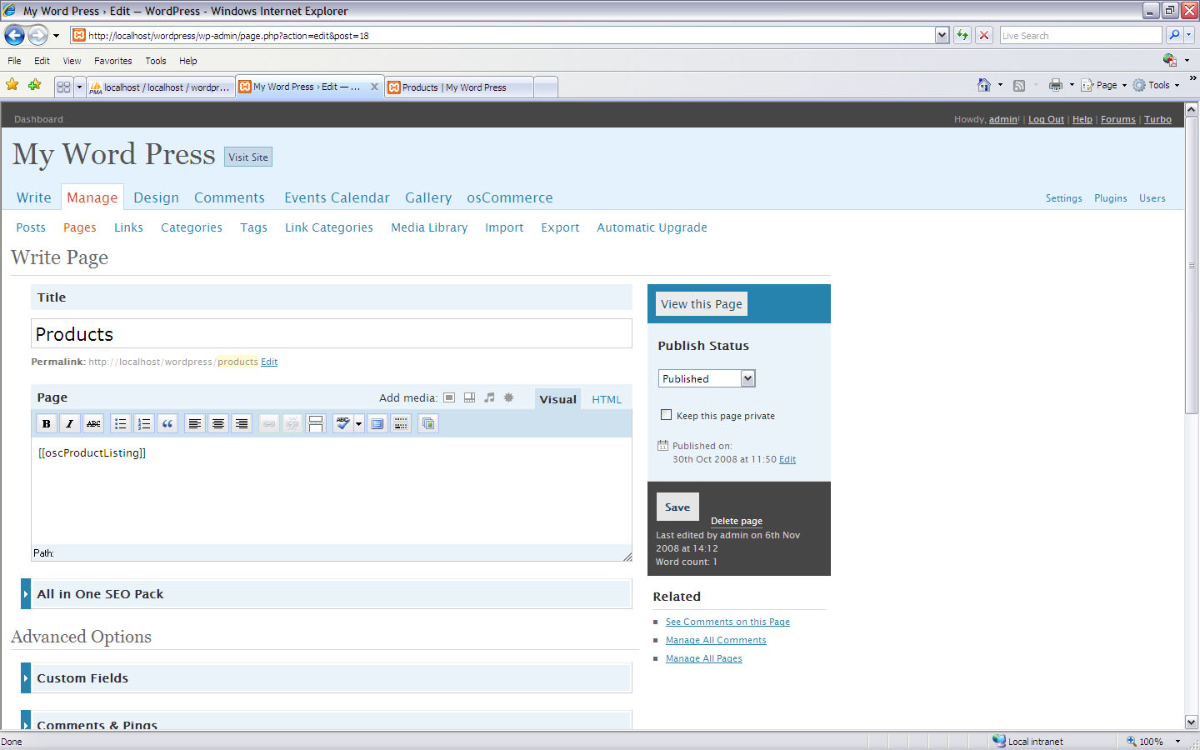This screenshot has width=1200, height=750.
Task: Click View this Page button
Action: click(702, 304)
